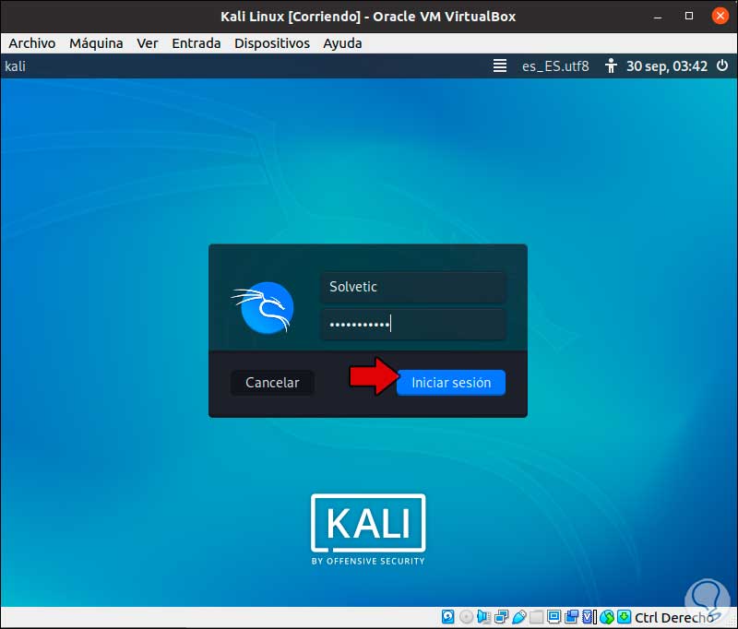The width and height of the screenshot is (738, 629).
Task: Click the shared folders status icon
Action: point(536,617)
